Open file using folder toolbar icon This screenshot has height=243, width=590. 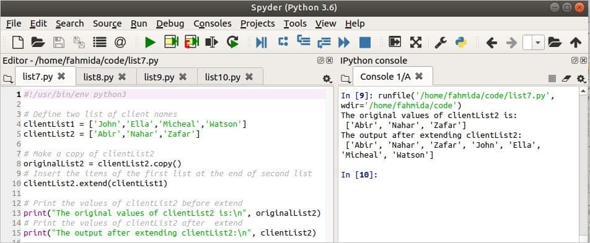(38, 43)
